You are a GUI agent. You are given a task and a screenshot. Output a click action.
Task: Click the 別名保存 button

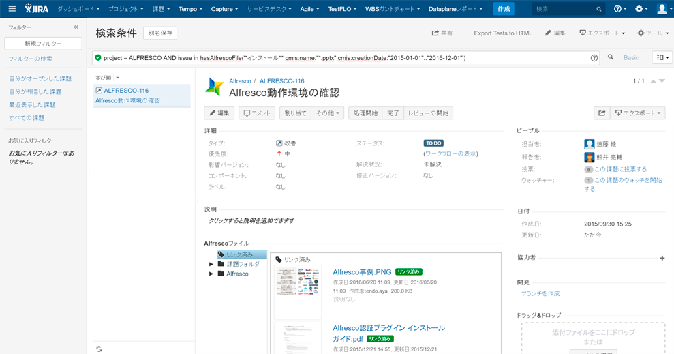coord(160,33)
